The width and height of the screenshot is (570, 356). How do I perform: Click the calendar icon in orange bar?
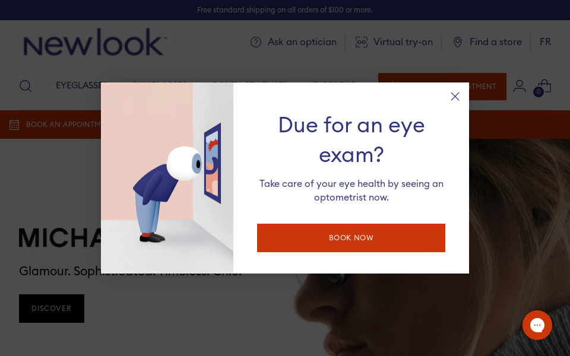(14, 125)
